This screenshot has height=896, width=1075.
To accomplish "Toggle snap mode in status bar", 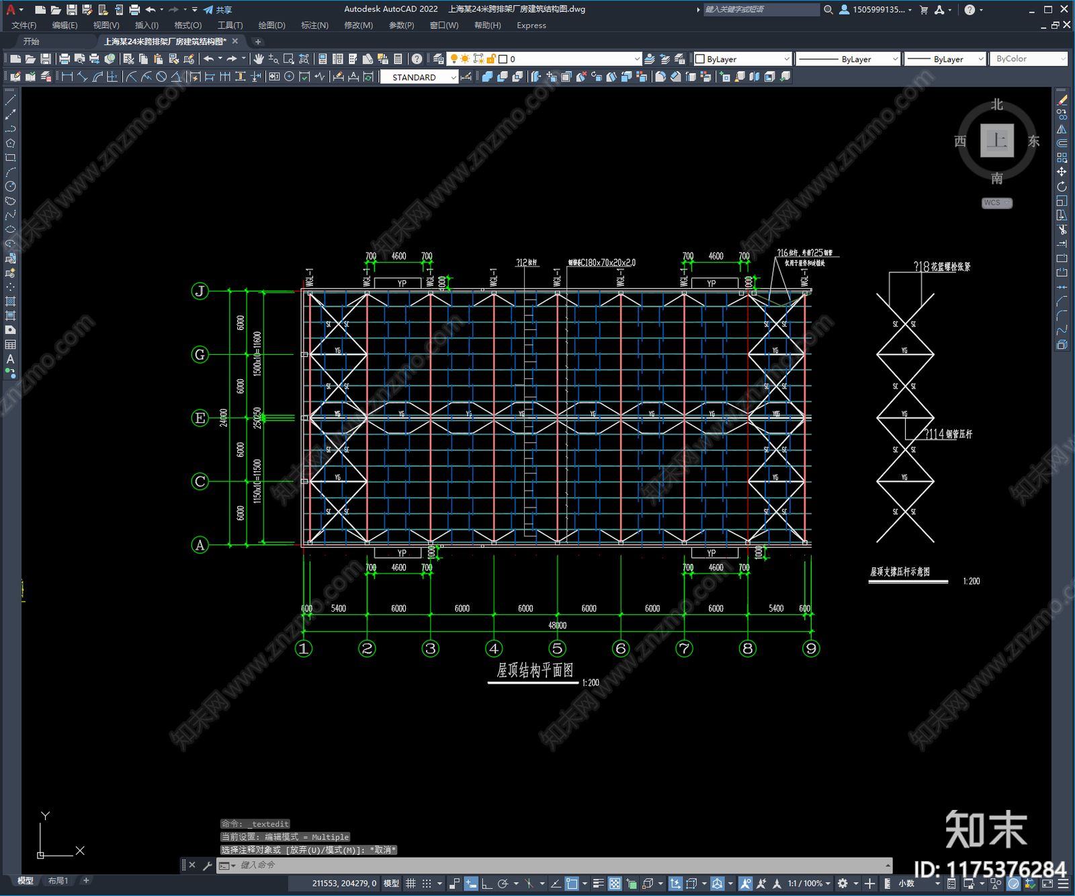I will point(427,883).
